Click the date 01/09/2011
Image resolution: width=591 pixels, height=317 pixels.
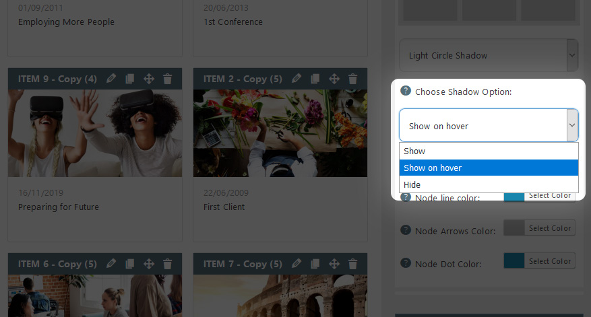click(x=40, y=8)
